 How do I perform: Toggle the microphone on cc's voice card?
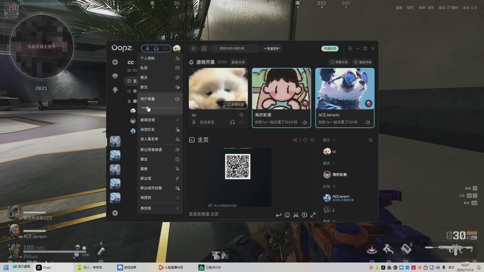pos(194,123)
